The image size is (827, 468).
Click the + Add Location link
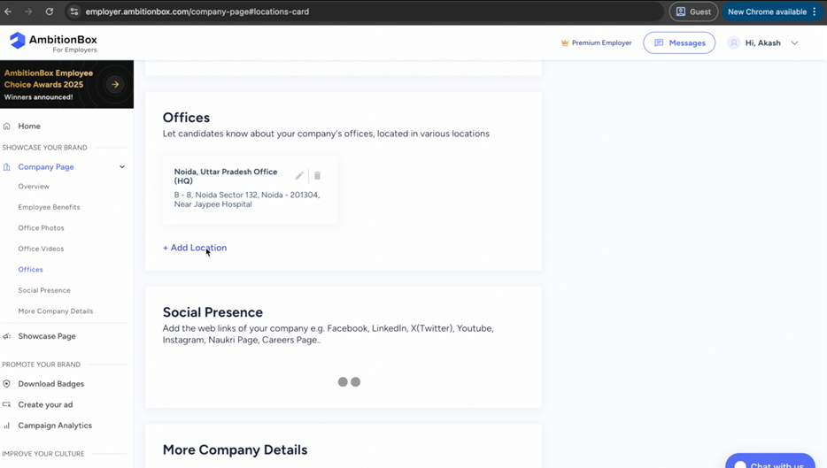click(x=195, y=248)
